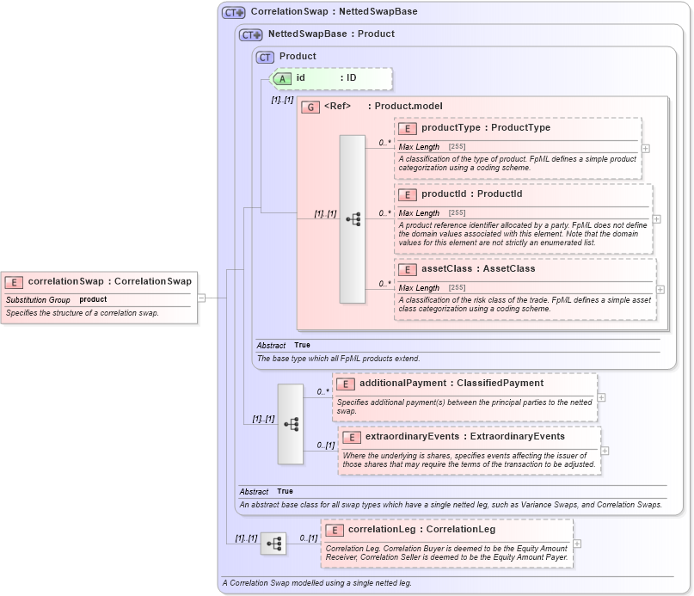The image size is (694, 596).
Task: Expand the assetClass element
Action: click(660, 290)
